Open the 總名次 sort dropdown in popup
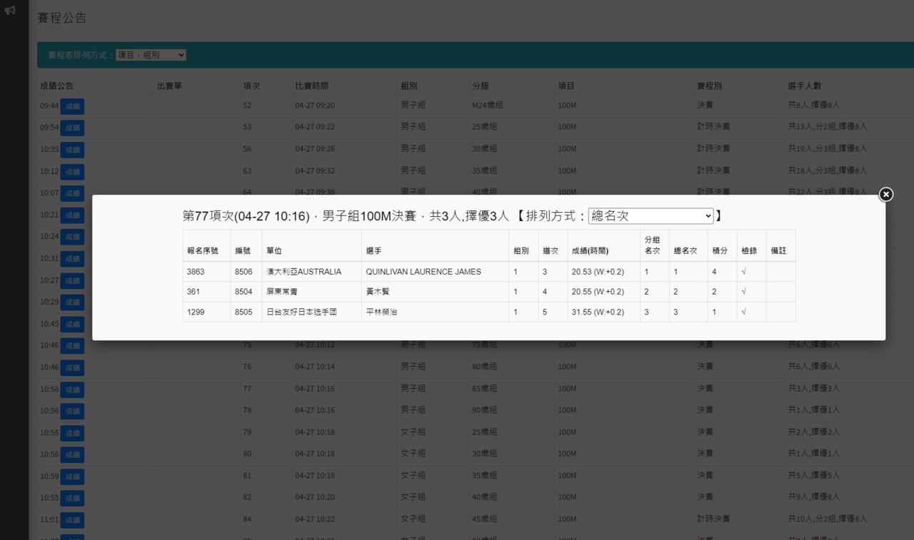The image size is (914, 540). pyautogui.click(x=650, y=215)
